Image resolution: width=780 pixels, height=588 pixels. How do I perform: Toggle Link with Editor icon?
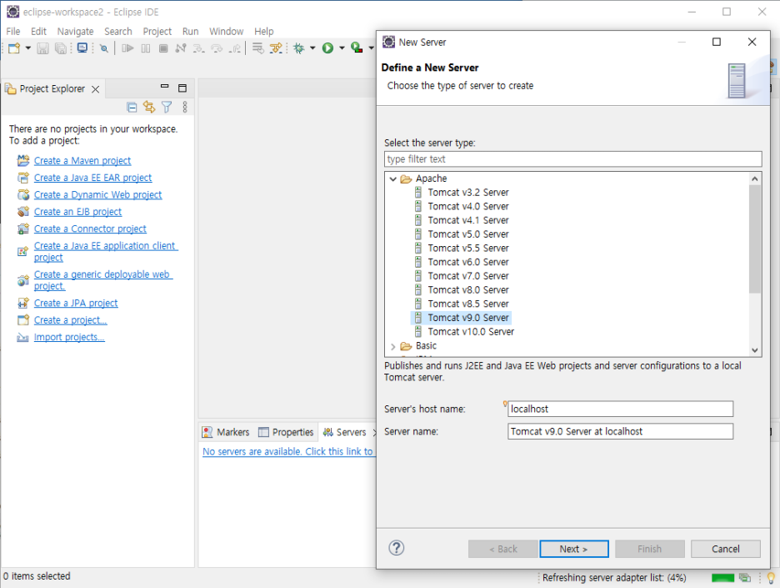tap(148, 107)
